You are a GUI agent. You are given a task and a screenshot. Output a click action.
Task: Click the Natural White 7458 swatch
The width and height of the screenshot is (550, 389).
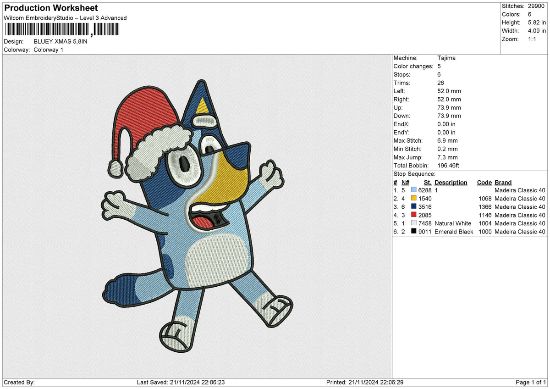(x=414, y=223)
